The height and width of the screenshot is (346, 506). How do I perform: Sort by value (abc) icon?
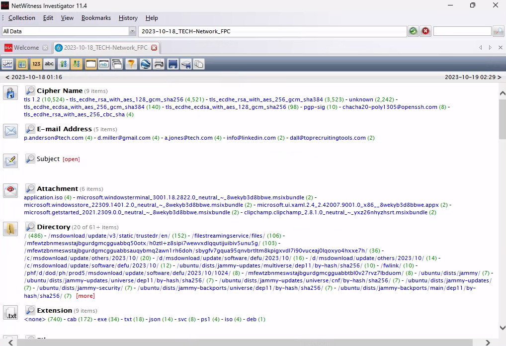[49, 64]
